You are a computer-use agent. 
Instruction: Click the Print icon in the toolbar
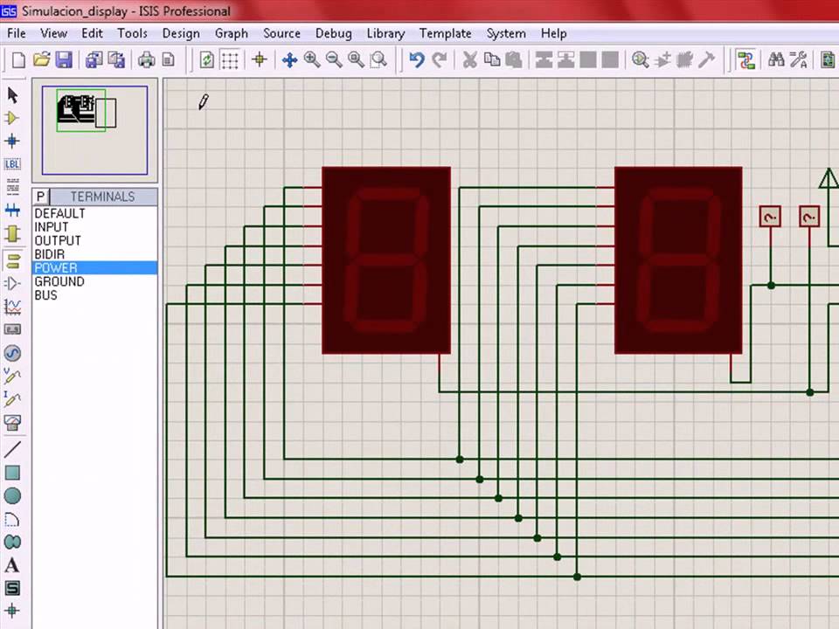coord(146,59)
